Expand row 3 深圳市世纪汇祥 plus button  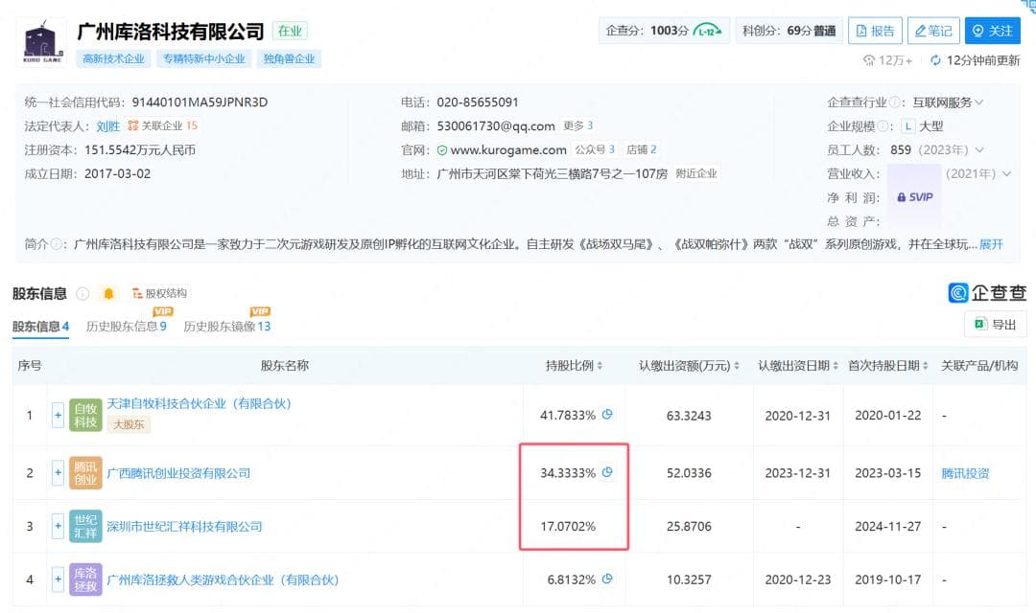(x=58, y=526)
